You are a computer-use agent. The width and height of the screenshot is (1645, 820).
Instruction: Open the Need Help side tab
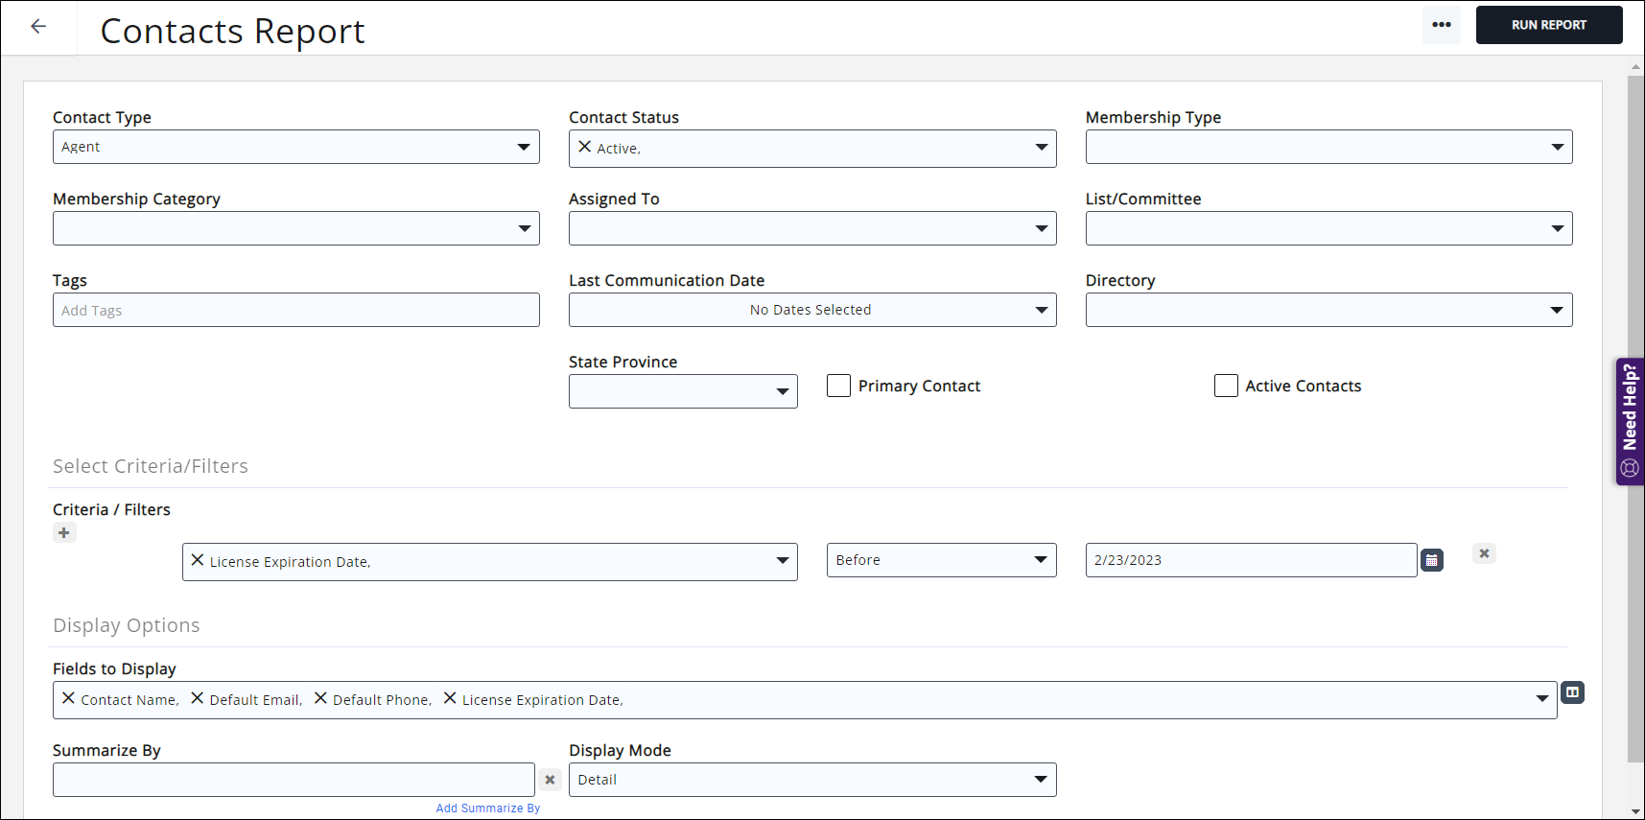tap(1630, 420)
